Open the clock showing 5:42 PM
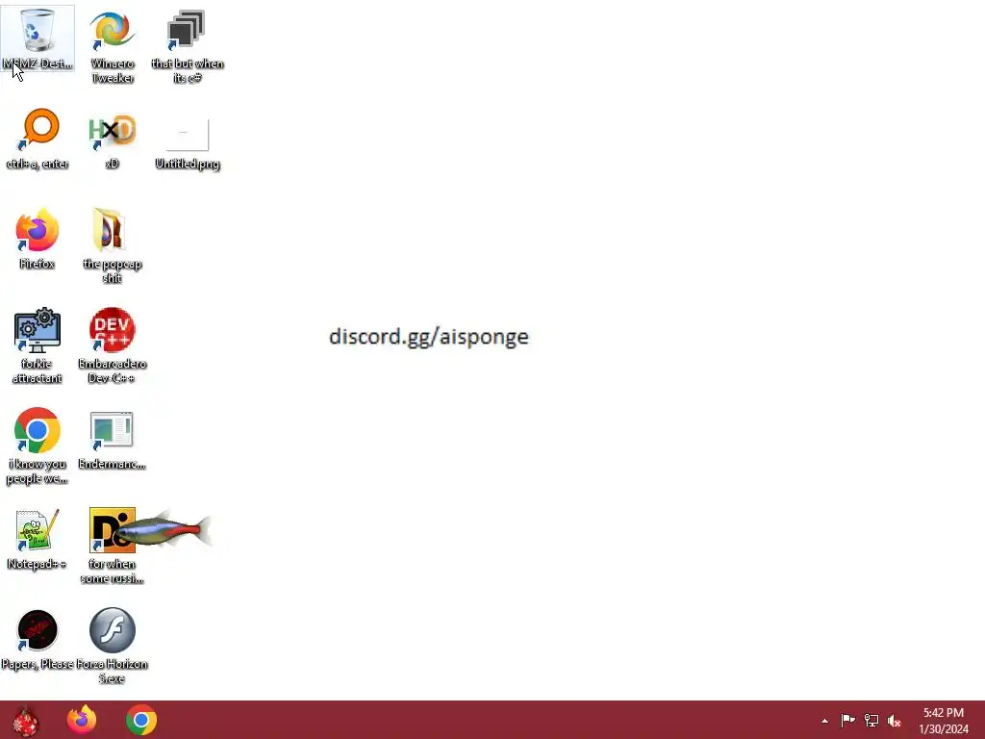The image size is (985, 739). (x=944, y=721)
